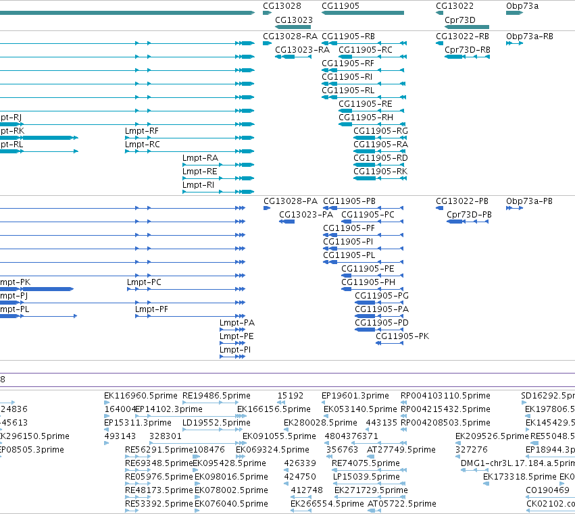Viewport: 575px width, 514px height.
Task: Select EST EK209526.5prime
Action: pos(492,436)
